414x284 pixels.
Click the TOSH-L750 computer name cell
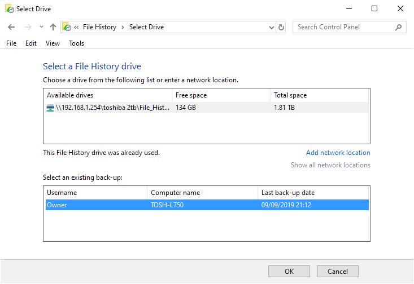coord(167,205)
